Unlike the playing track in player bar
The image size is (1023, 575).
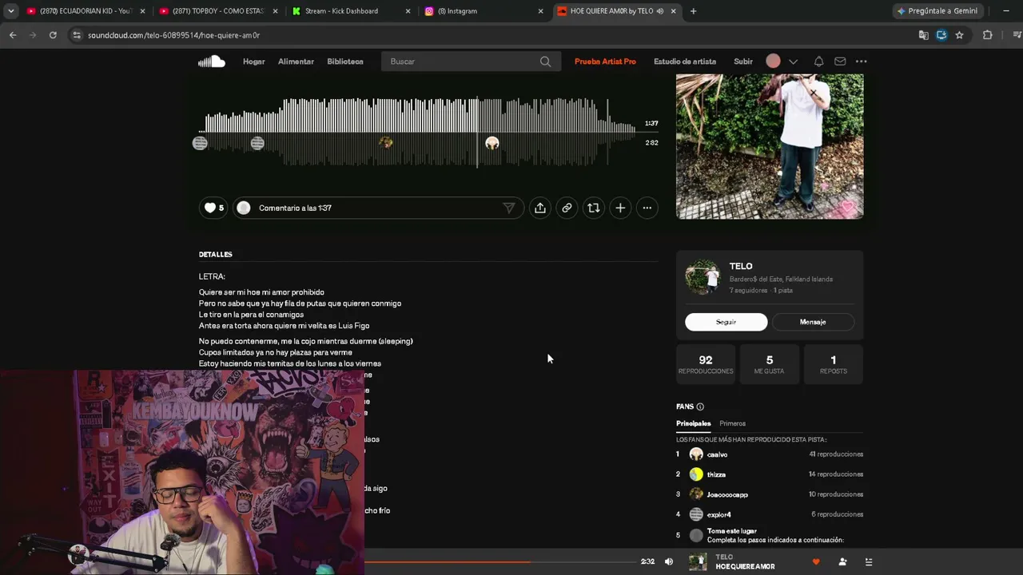(816, 562)
